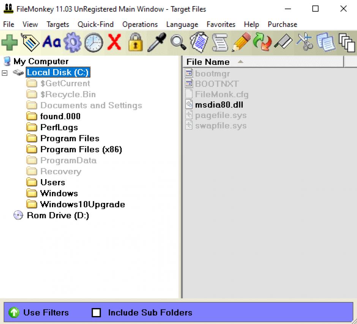Click the cleaver split files icon
Image resolution: width=357 pixels, height=324 pixels.
283,41
